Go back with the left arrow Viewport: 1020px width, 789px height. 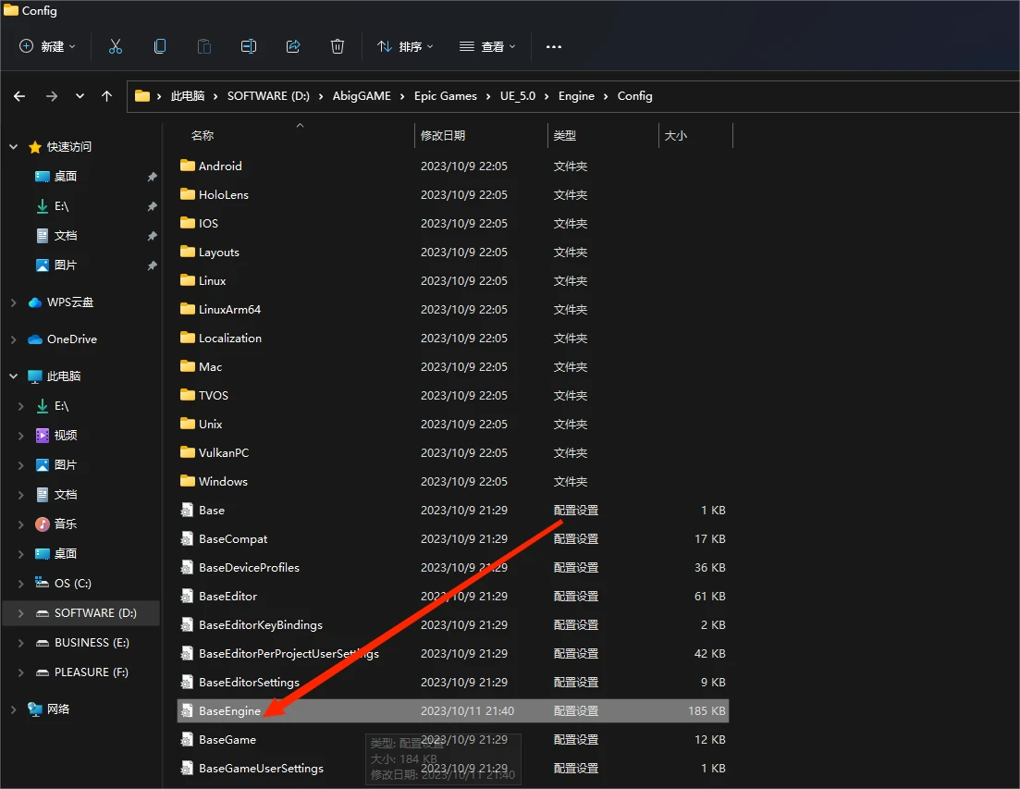pyautogui.click(x=19, y=96)
